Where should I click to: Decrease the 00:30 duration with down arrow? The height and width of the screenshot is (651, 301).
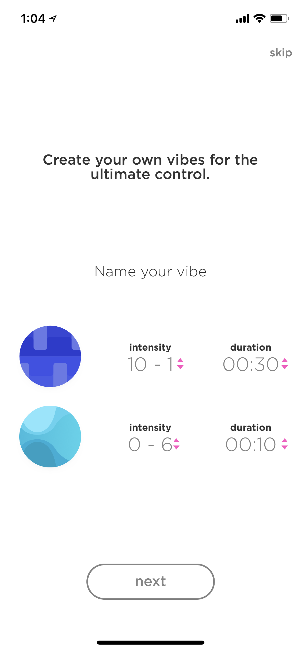pos(285,367)
